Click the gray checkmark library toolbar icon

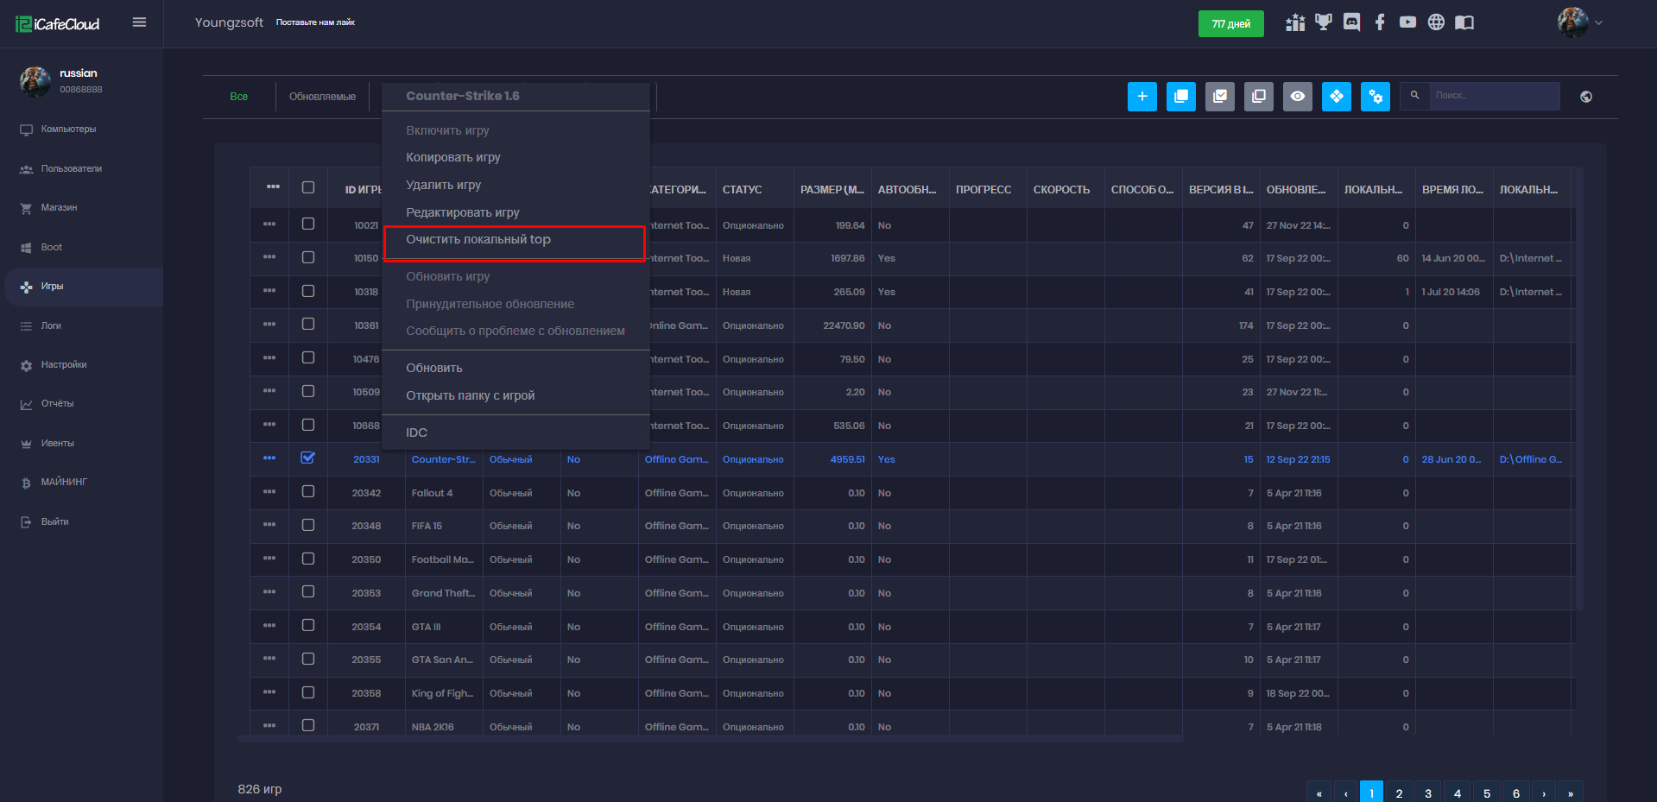tap(1219, 97)
